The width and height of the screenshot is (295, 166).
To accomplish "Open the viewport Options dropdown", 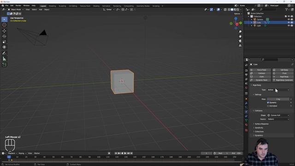I will click(x=238, y=14).
